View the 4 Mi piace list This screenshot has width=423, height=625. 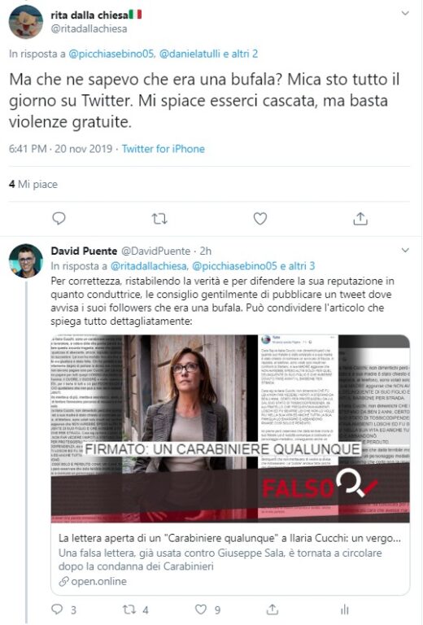point(33,184)
